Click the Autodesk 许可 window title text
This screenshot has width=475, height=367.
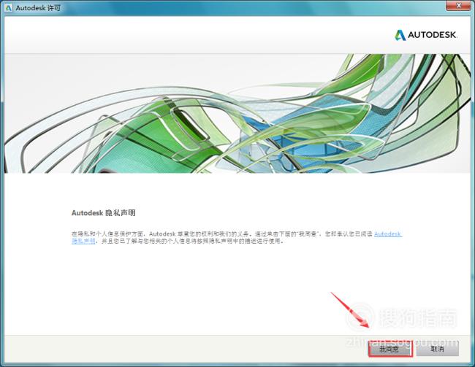point(38,8)
